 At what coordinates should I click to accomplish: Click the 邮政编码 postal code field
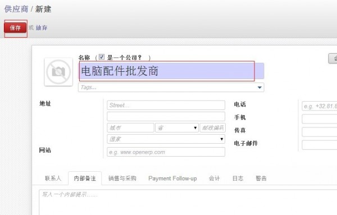(x=212, y=128)
